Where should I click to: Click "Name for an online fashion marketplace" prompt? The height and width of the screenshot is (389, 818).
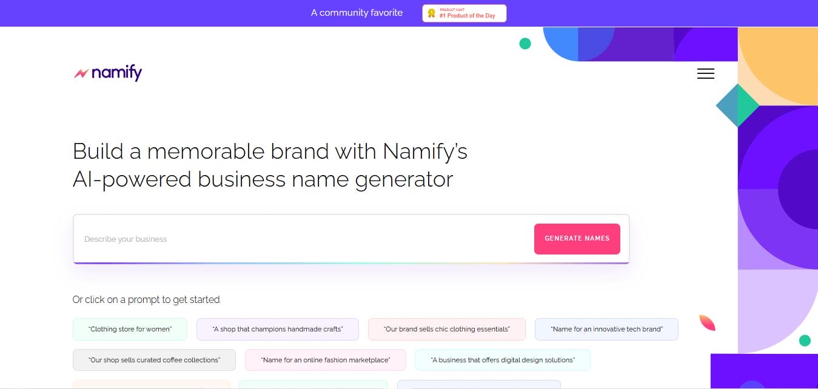click(x=325, y=359)
